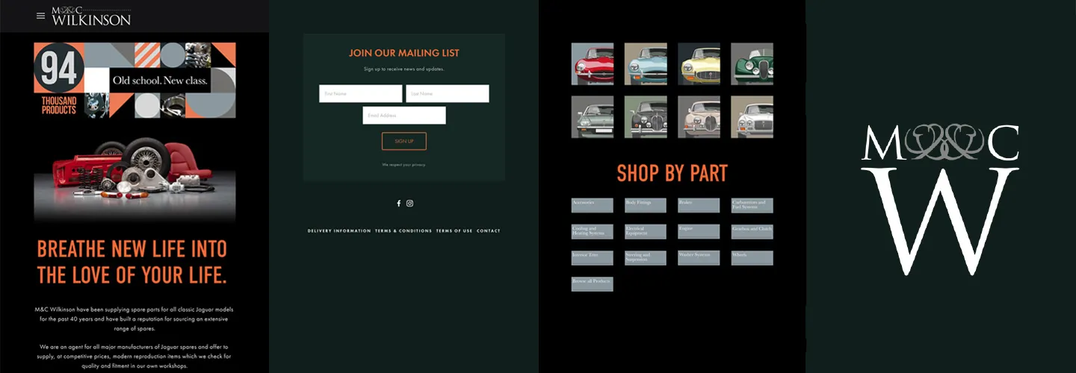Screen dimensions: 1076x373
Task: Open the Delivery Information footer link
Action: [339, 231]
